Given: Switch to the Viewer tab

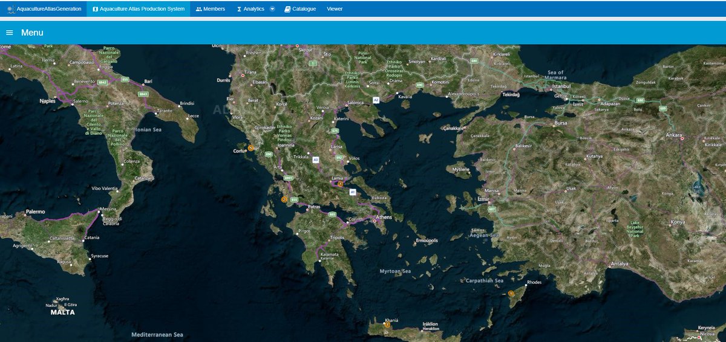Looking at the screenshot, I should [x=335, y=9].
